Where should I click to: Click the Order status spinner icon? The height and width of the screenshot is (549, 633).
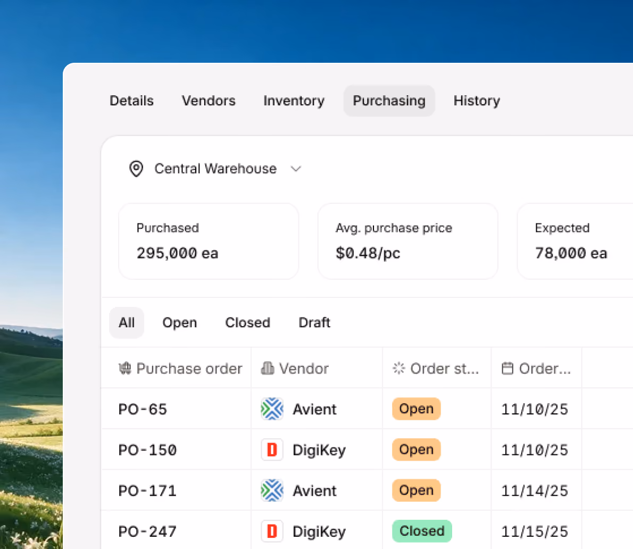[x=399, y=368]
